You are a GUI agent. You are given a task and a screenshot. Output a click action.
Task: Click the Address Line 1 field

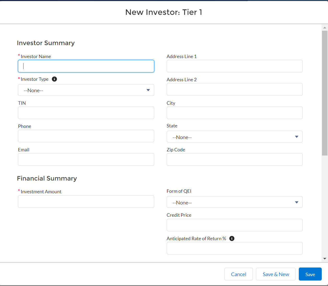[x=234, y=66]
